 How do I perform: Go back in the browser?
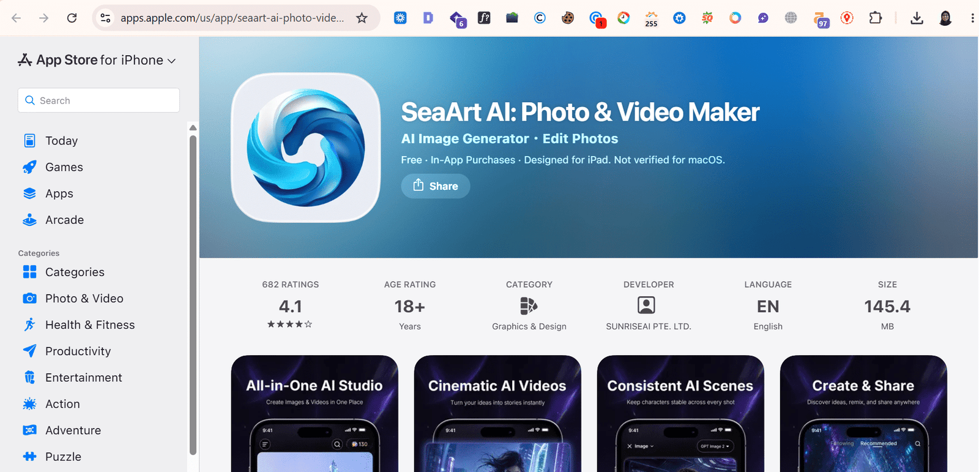coord(17,18)
